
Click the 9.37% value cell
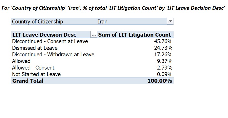[165, 61]
